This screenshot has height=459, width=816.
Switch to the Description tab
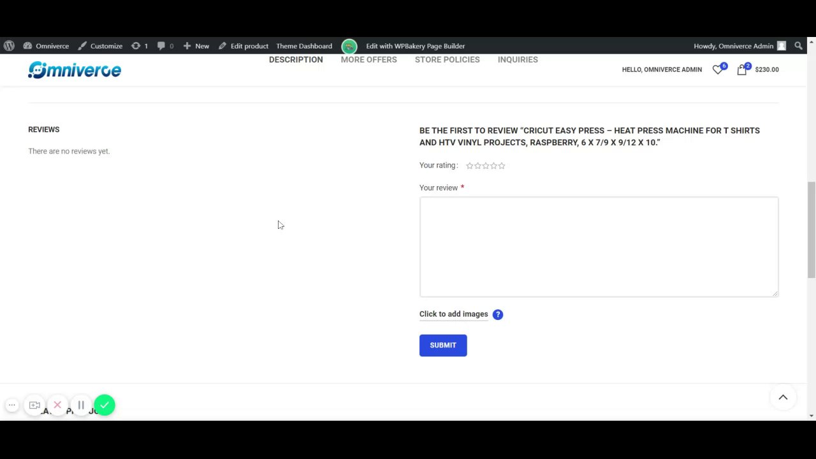[296, 60]
